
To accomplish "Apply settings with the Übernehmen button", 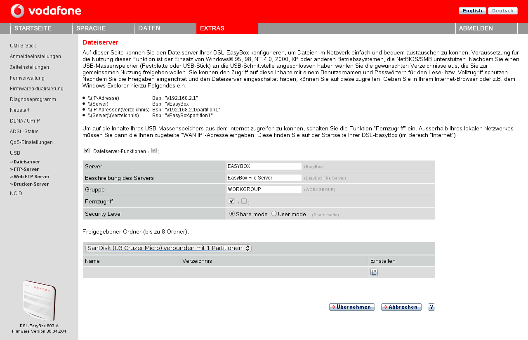I will pos(351,307).
